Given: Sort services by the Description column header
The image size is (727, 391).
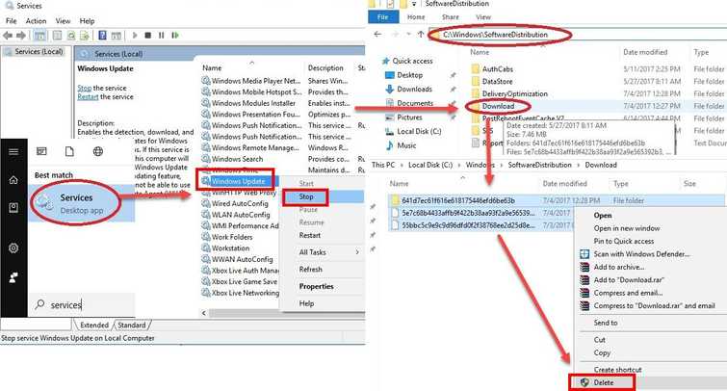Looking at the screenshot, I should (325, 68).
